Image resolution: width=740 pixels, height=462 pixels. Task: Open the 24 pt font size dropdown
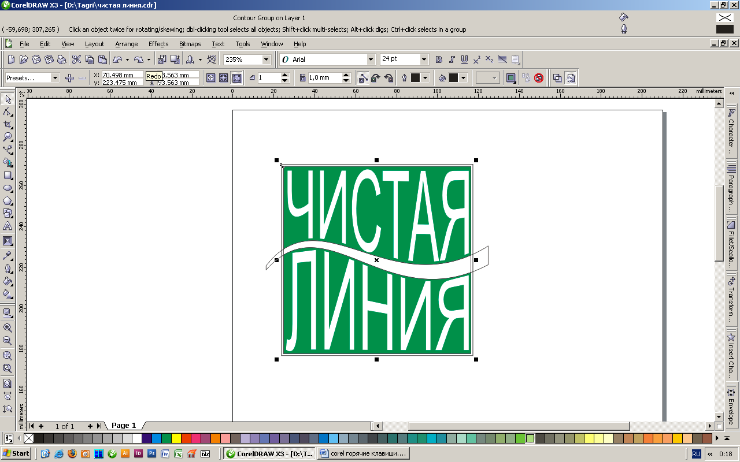[424, 59]
